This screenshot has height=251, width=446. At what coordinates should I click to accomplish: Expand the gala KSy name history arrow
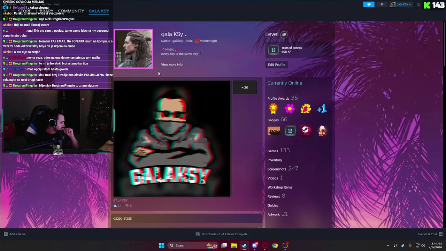(186, 35)
